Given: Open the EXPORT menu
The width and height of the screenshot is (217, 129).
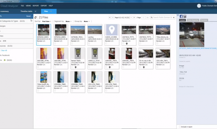Looking at the screenshot, I should pos(44,6).
